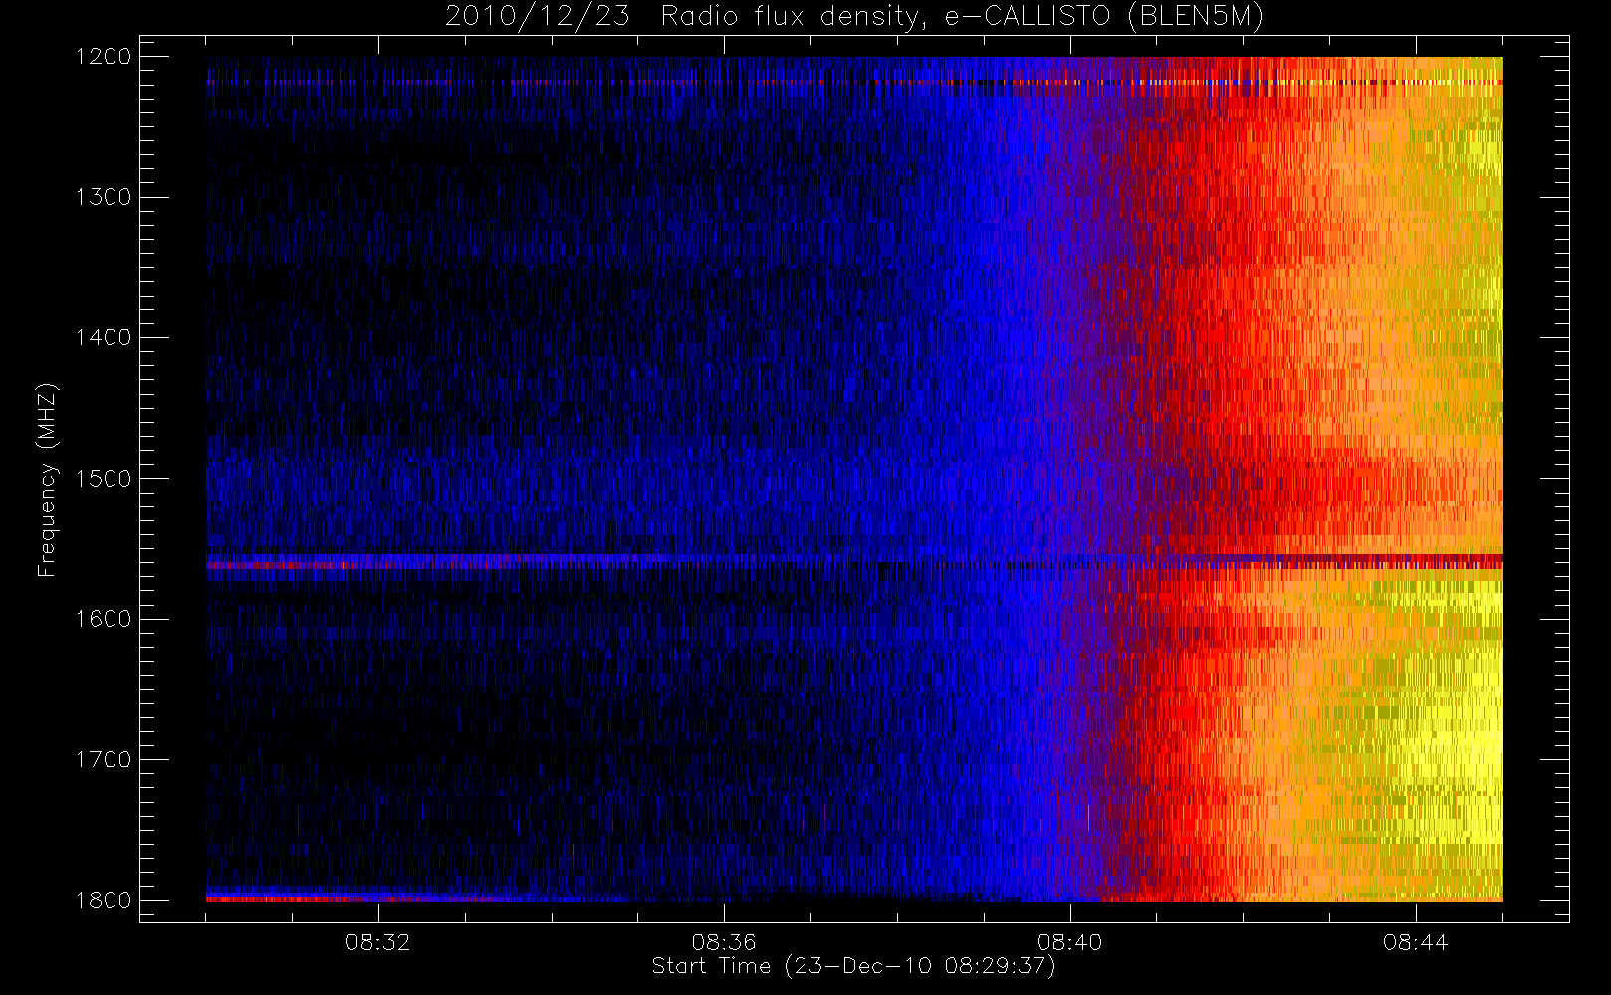This screenshot has width=1611, height=995.
Task: Select the 1300 frequency axis label
Action: coord(104,197)
